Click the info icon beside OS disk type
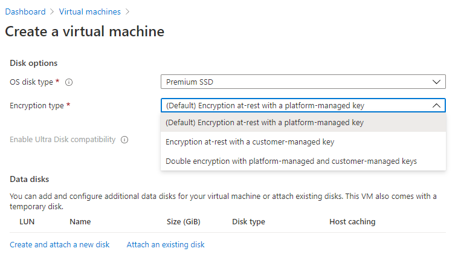461x260 pixels. point(69,82)
